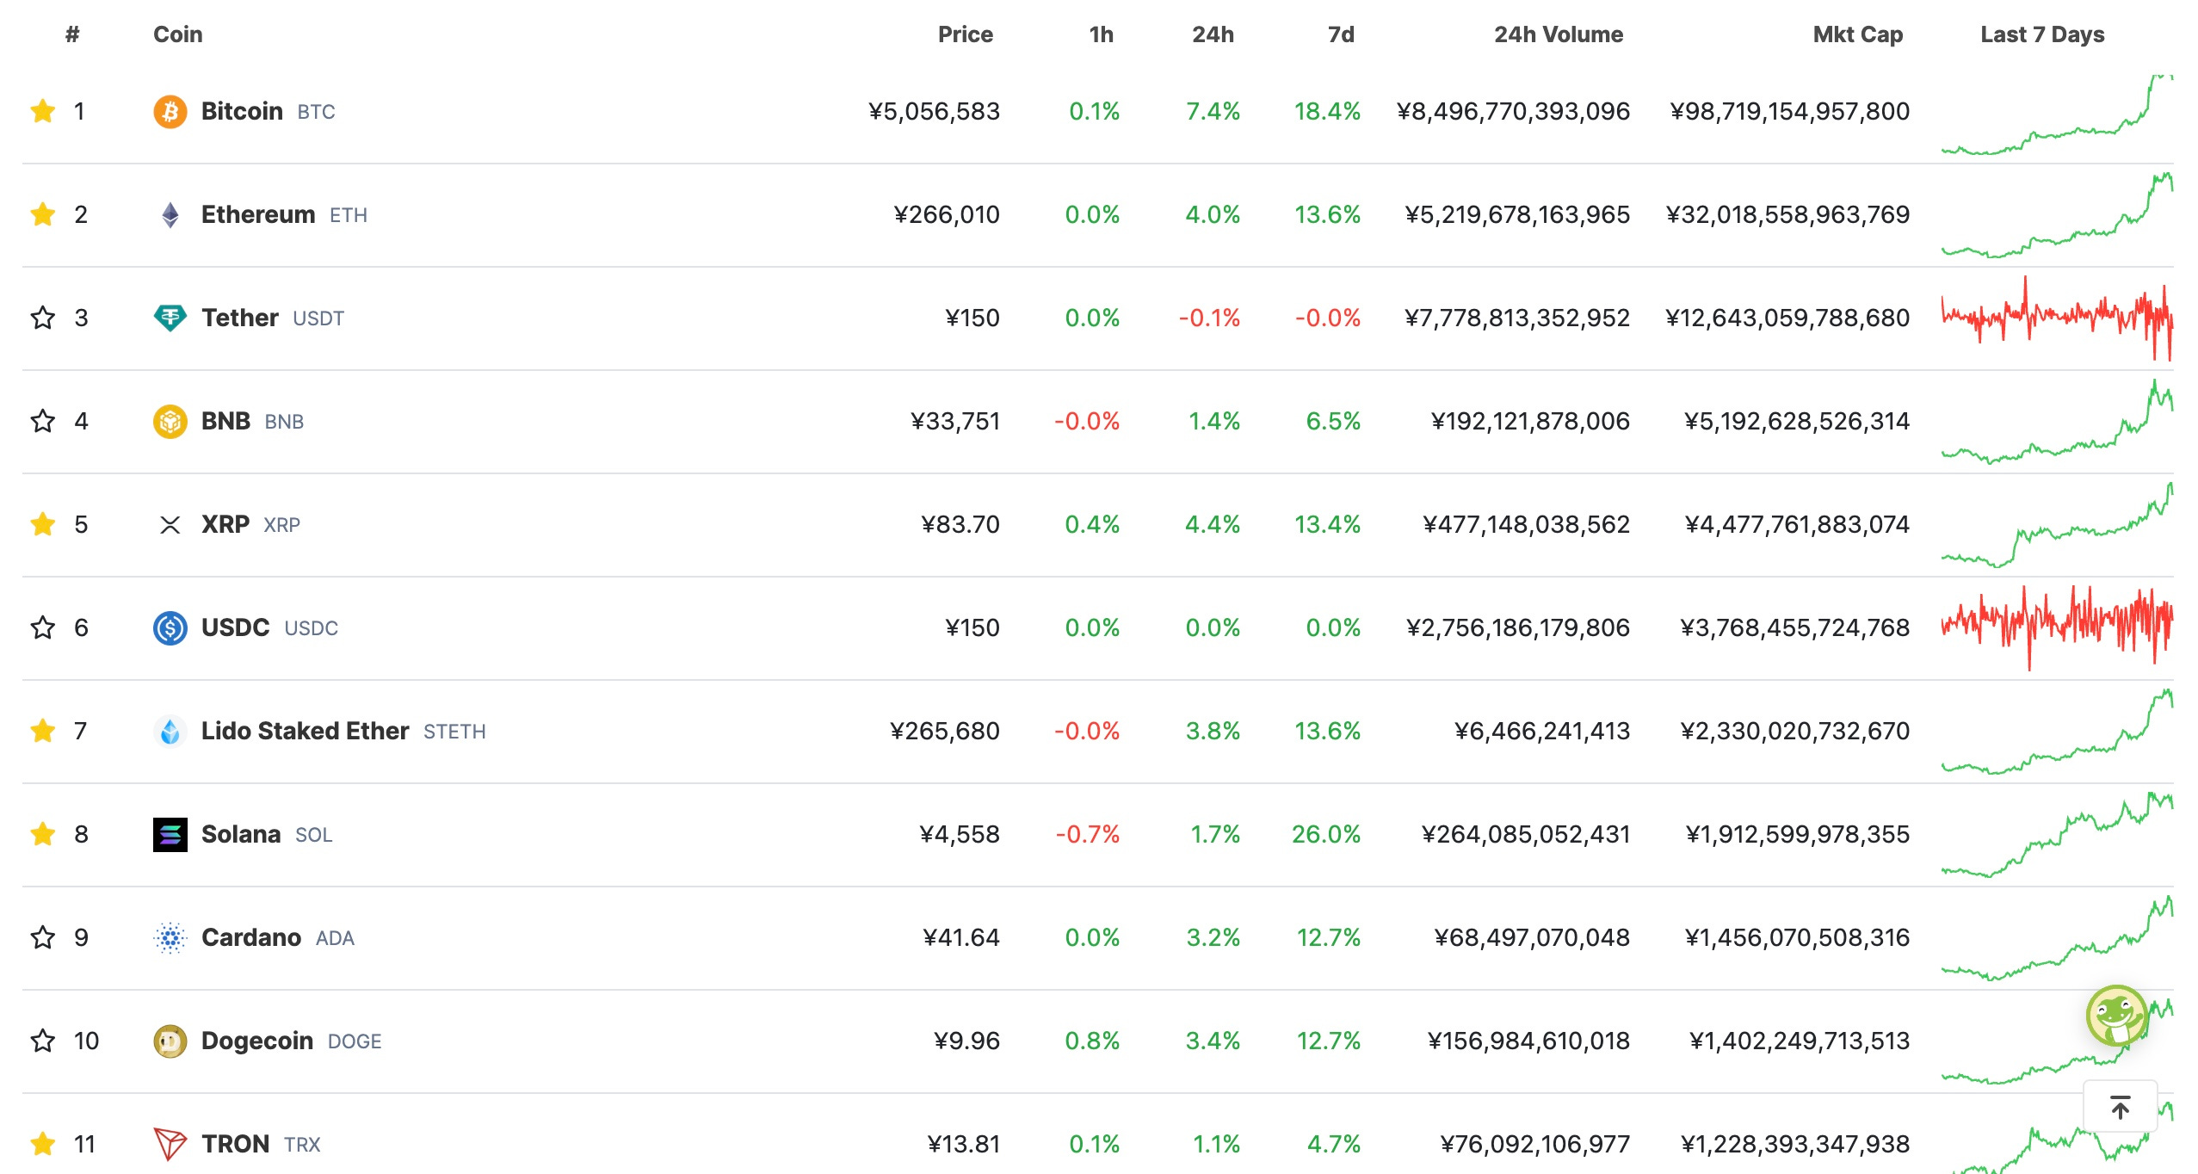The image size is (2198, 1174).
Task: Sort by the 24h change header
Action: (x=1213, y=34)
